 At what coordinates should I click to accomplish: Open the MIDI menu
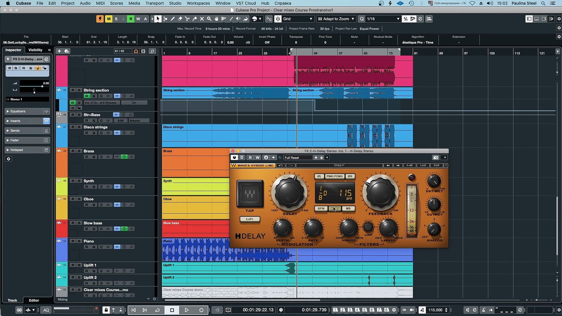point(100,3)
